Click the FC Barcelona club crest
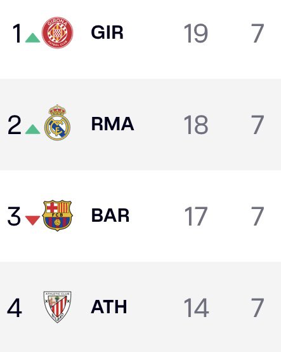 point(57,215)
